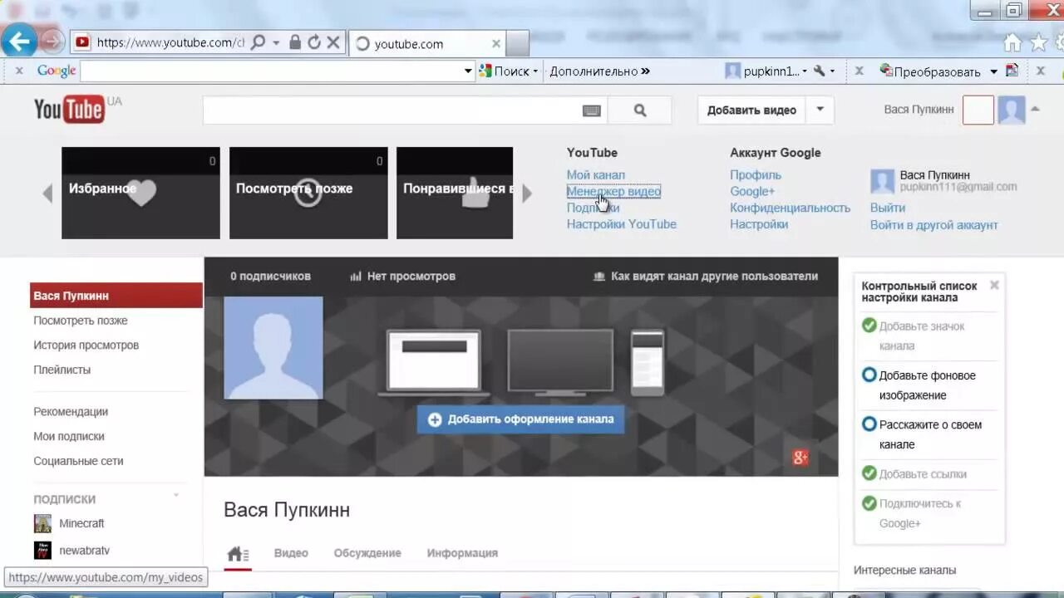
Task: Click the user avatar in the top right
Action: pos(1012,109)
